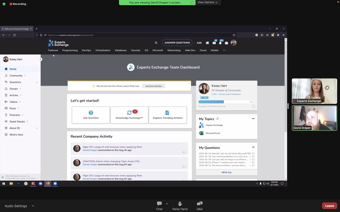Open the Experts Exchange logo homepage

[58, 43]
